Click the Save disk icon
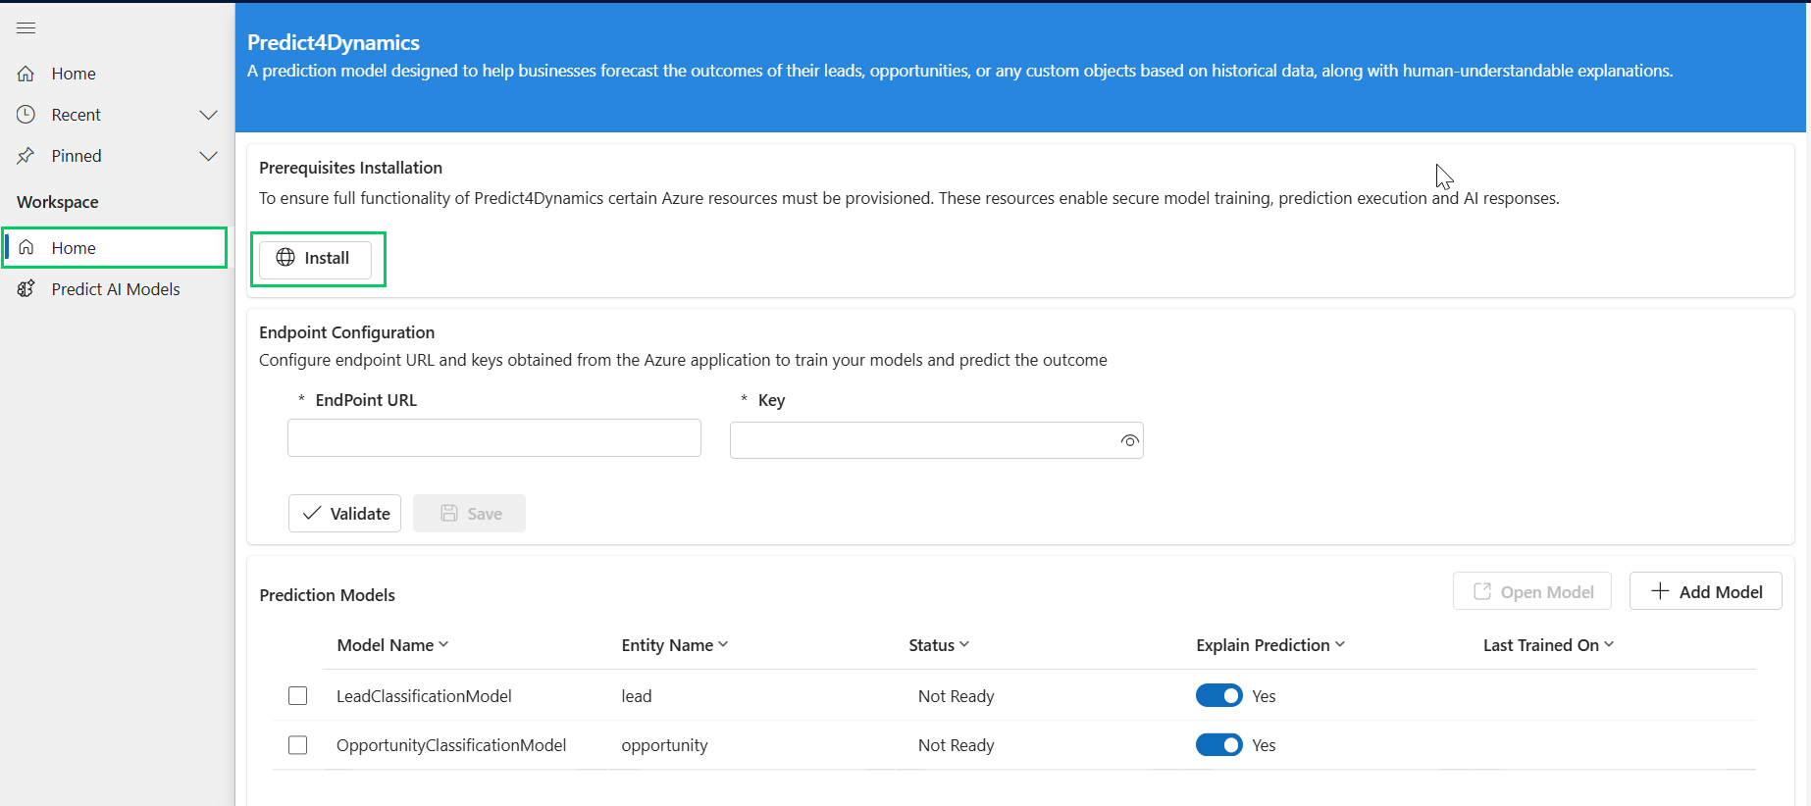The height and width of the screenshot is (806, 1811). 449,514
